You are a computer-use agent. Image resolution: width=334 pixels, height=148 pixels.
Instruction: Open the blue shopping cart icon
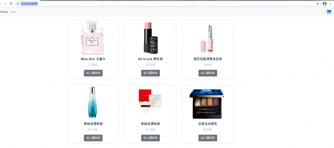[x=329, y=12]
